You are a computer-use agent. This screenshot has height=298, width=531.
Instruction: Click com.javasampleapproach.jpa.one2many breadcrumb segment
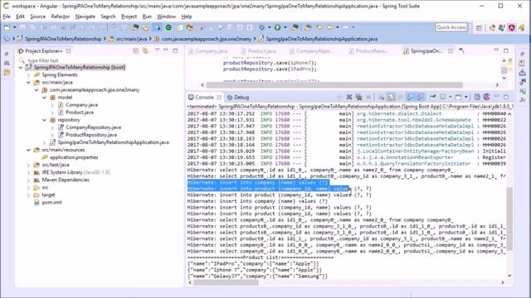pos(207,39)
